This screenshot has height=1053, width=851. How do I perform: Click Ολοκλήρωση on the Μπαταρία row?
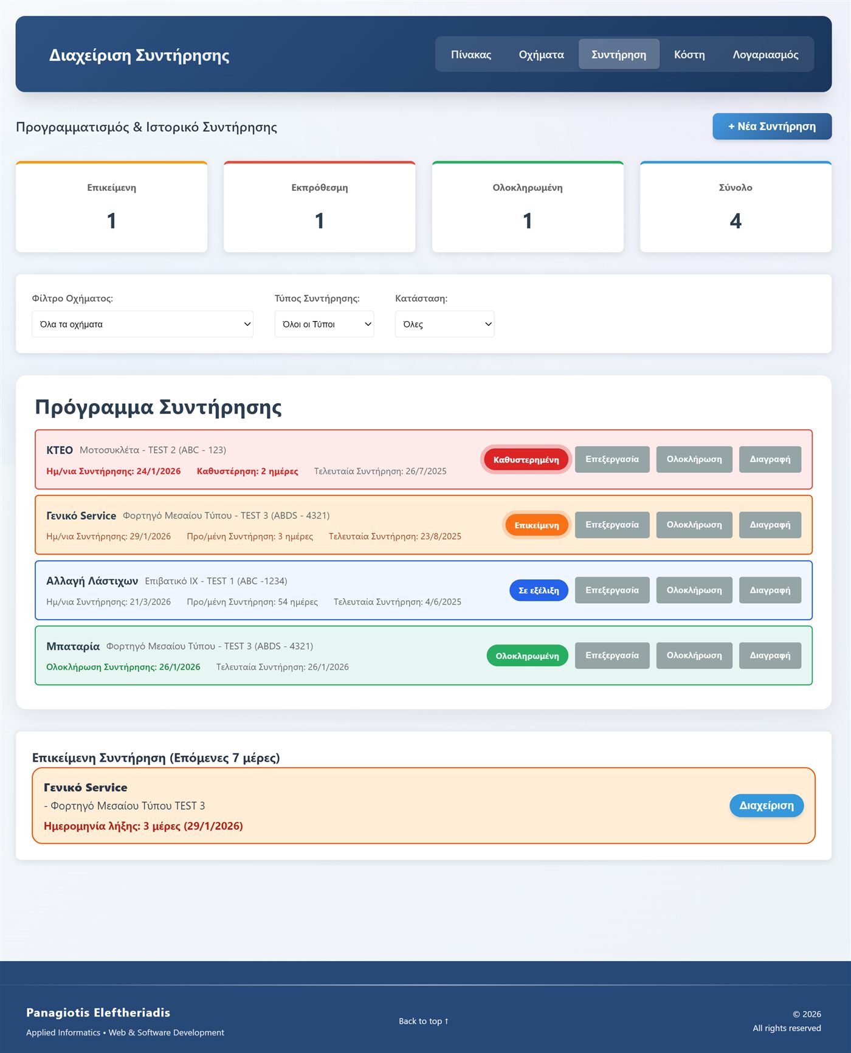(x=694, y=655)
